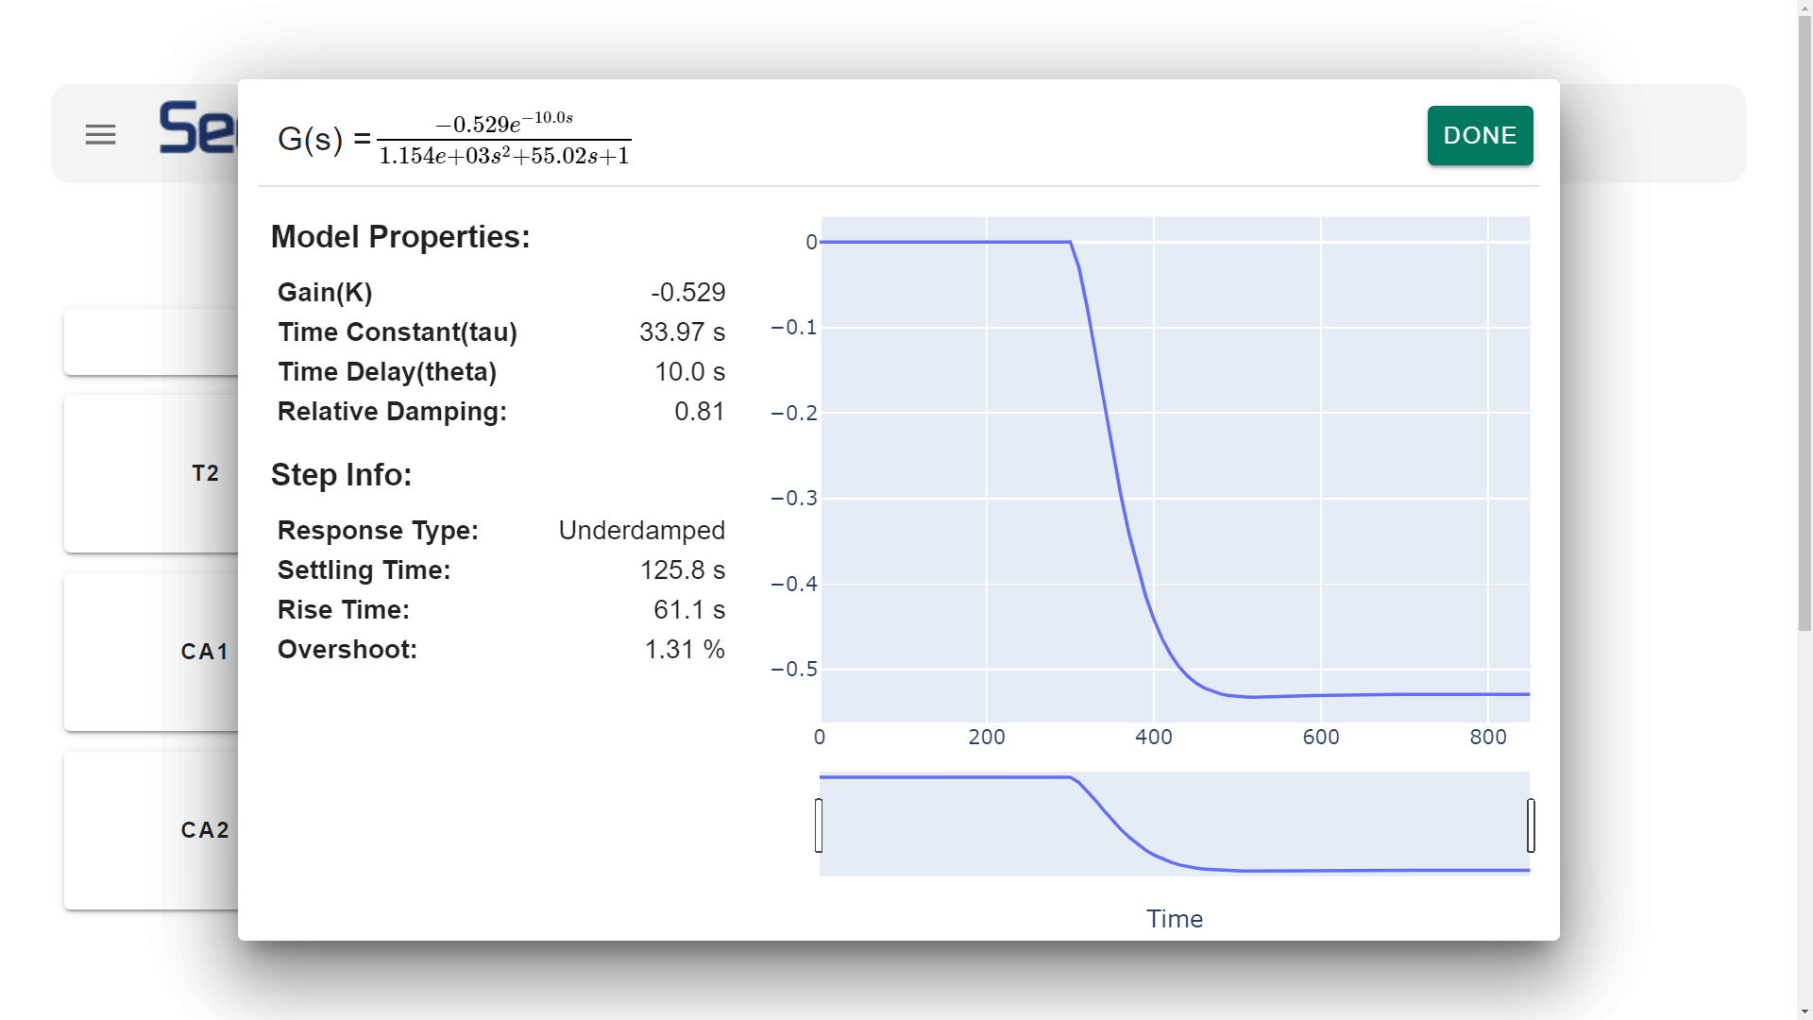This screenshot has width=1813, height=1020.
Task: Click the blank card above T2
Action: click(x=151, y=341)
